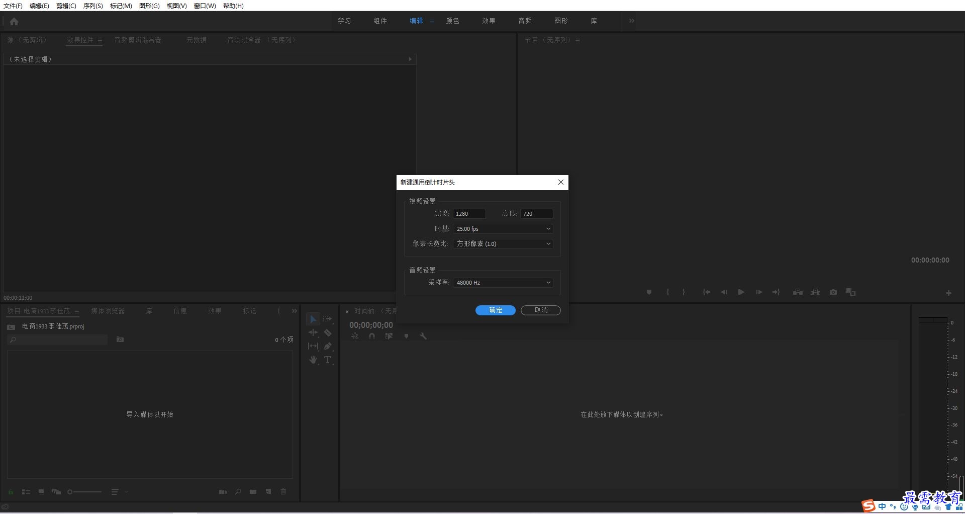This screenshot has width=965, height=514.
Task: Add marker in the timeline panel
Action: click(x=406, y=336)
